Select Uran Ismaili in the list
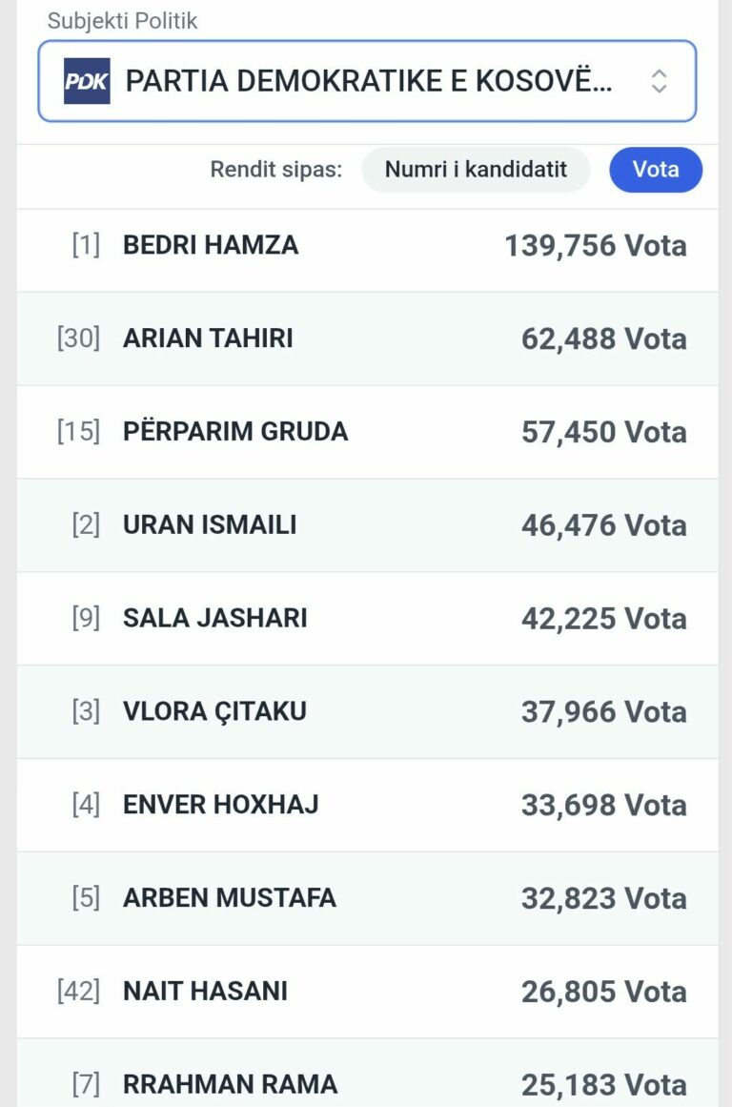The height and width of the screenshot is (1107, 732). (210, 525)
